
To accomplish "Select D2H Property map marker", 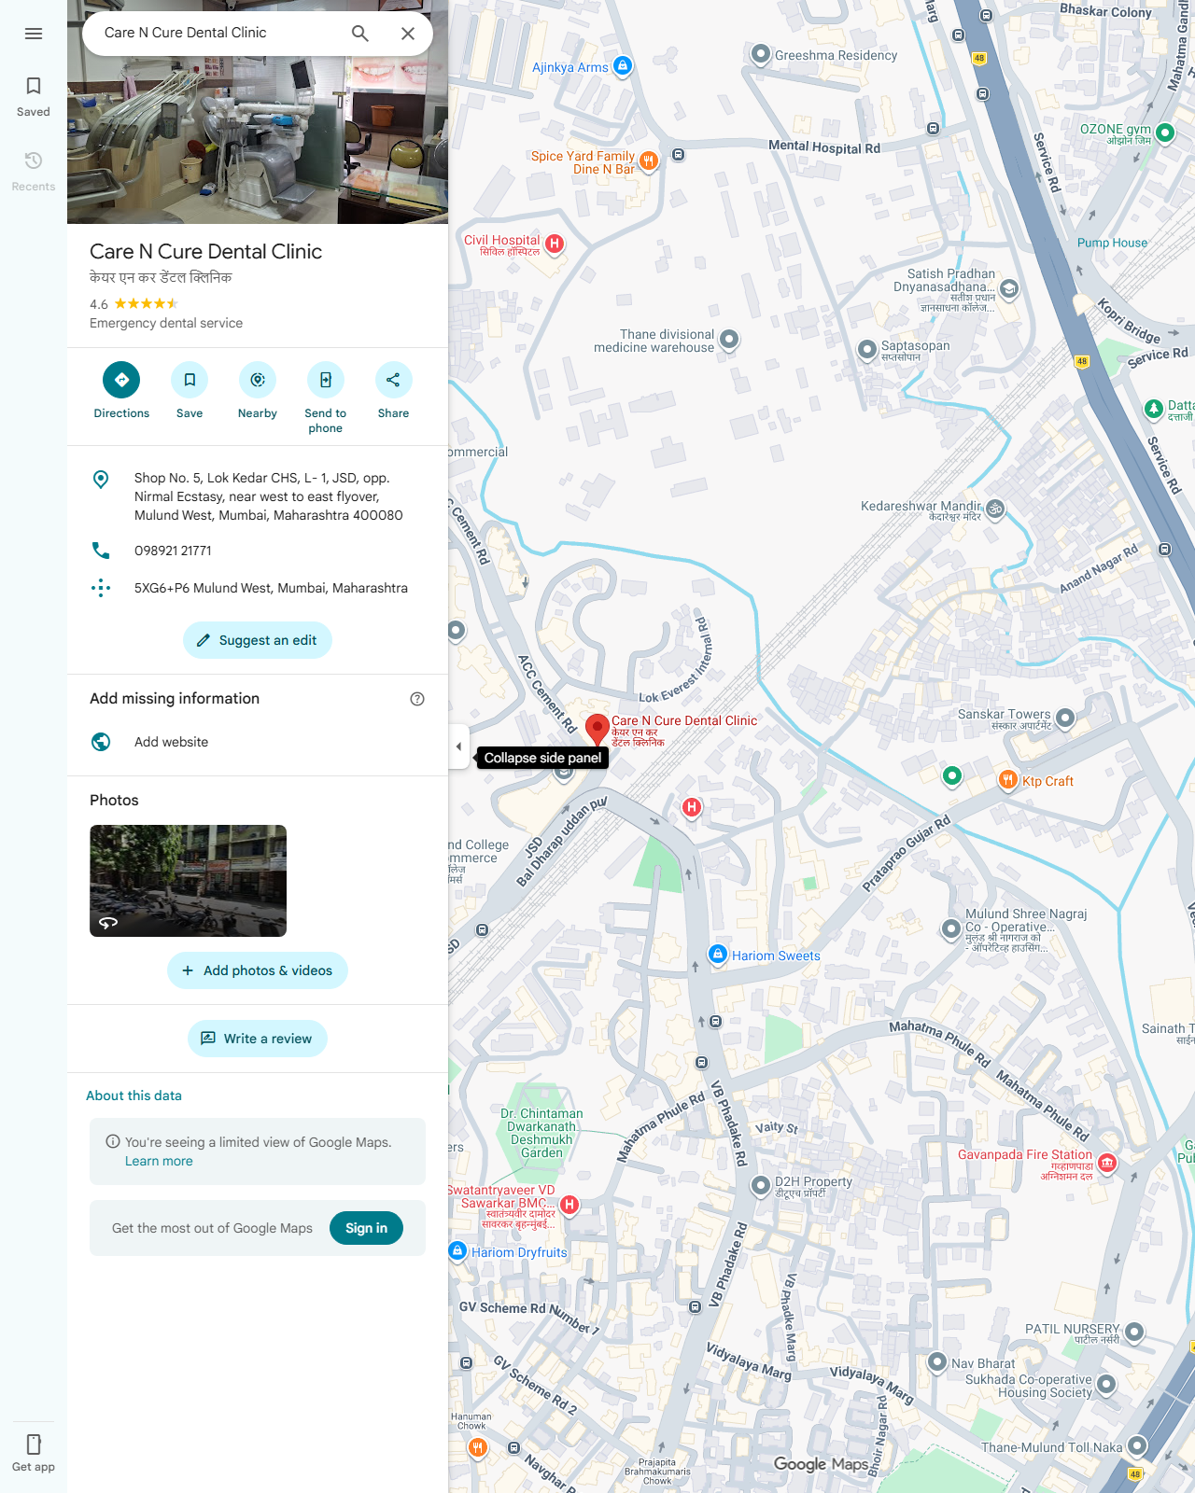I will tap(761, 1185).
